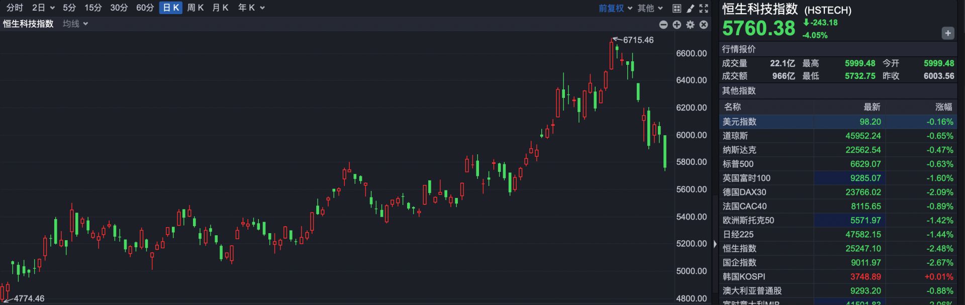Collapse the right quote panel arrow
Screen dimensions: 965x305
pos(715,244)
